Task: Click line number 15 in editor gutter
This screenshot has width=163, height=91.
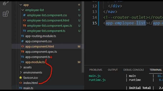Action: [94, 23]
